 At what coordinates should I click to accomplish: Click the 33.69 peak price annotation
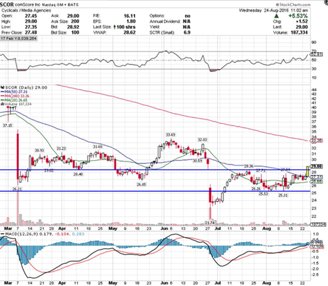coord(170,135)
